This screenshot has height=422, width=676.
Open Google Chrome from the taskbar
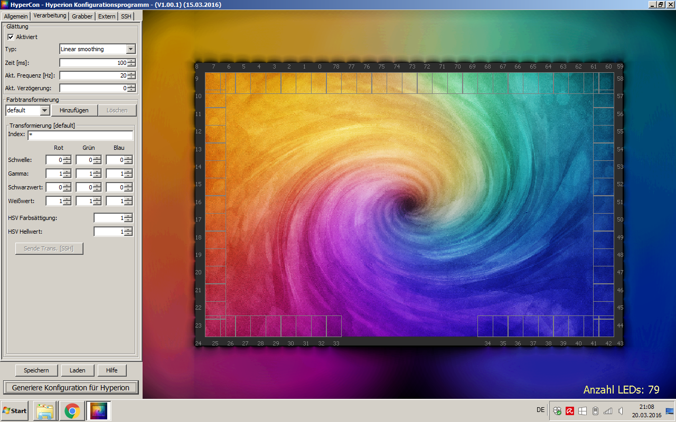72,411
